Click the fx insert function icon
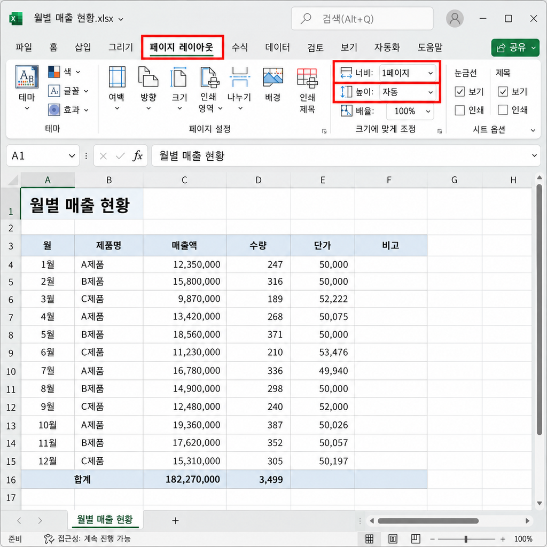 point(138,155)
